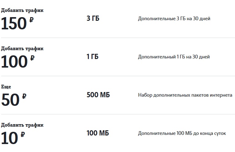Open the Добавить трафик heading above 100
The image size is (235, 152).
[22, 49]
